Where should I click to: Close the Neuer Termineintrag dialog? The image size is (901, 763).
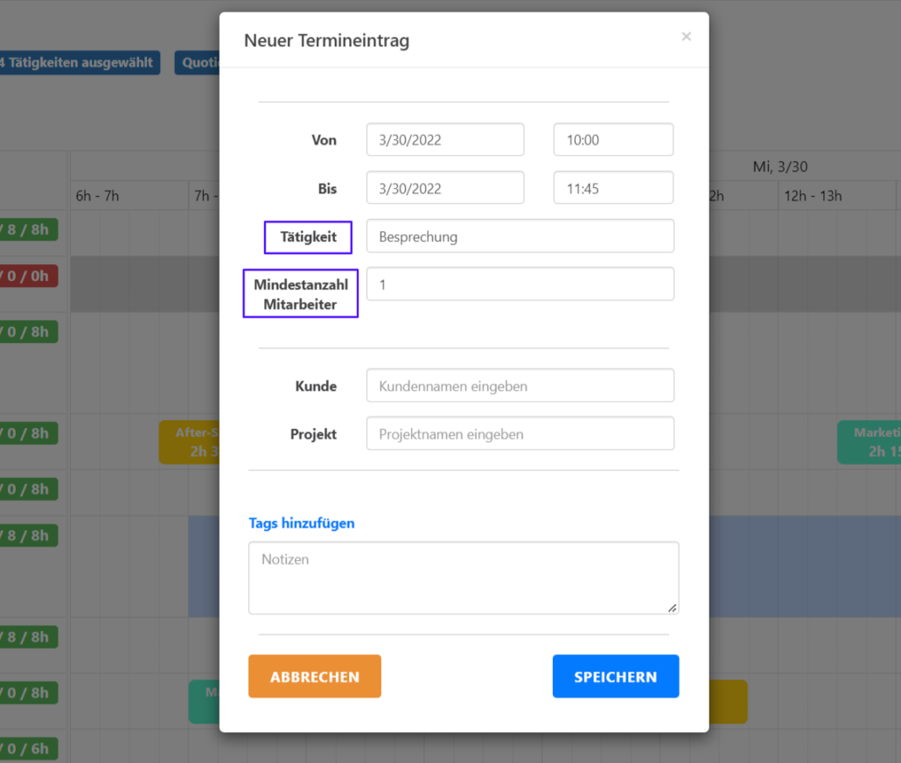pyautogui.click(x=686, y=37)
